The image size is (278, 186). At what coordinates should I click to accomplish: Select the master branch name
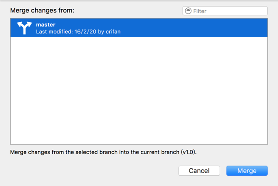click(46, 24)
